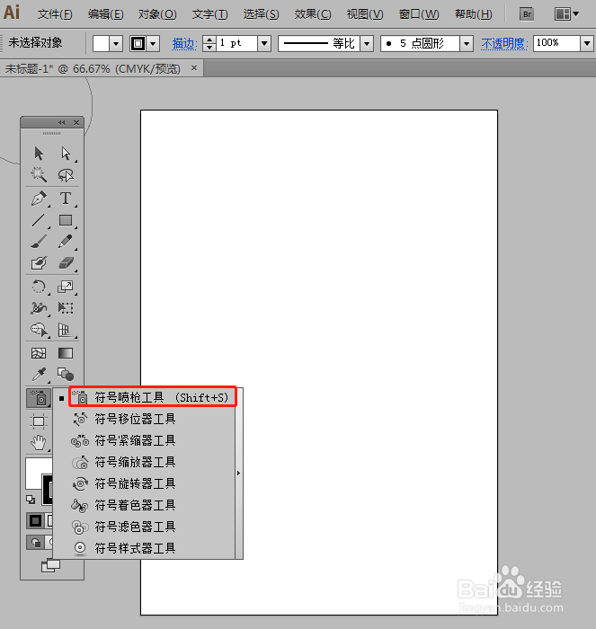Open the 文件(F) menu
Viewport: 596px width, 629px height.
point(55,14)
